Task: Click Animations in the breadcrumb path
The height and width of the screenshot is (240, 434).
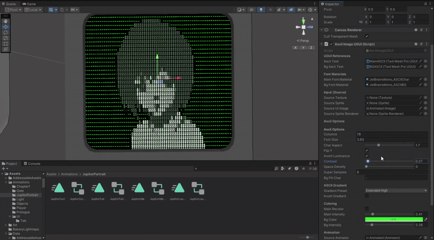Action: point(69,174)
